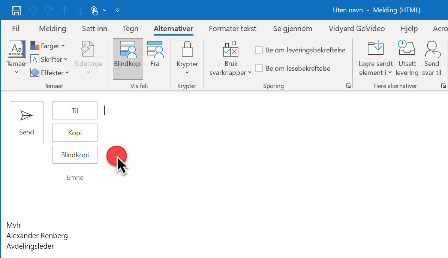
Task: Click the Send button
Action: (26, 122)
